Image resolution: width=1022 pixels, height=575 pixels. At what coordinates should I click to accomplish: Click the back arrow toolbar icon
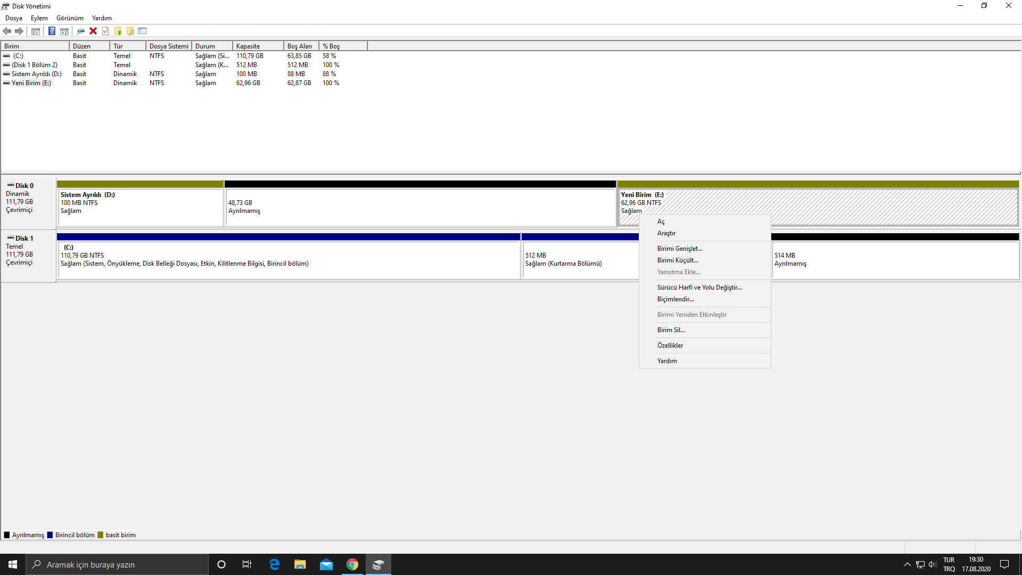[7, 31]
